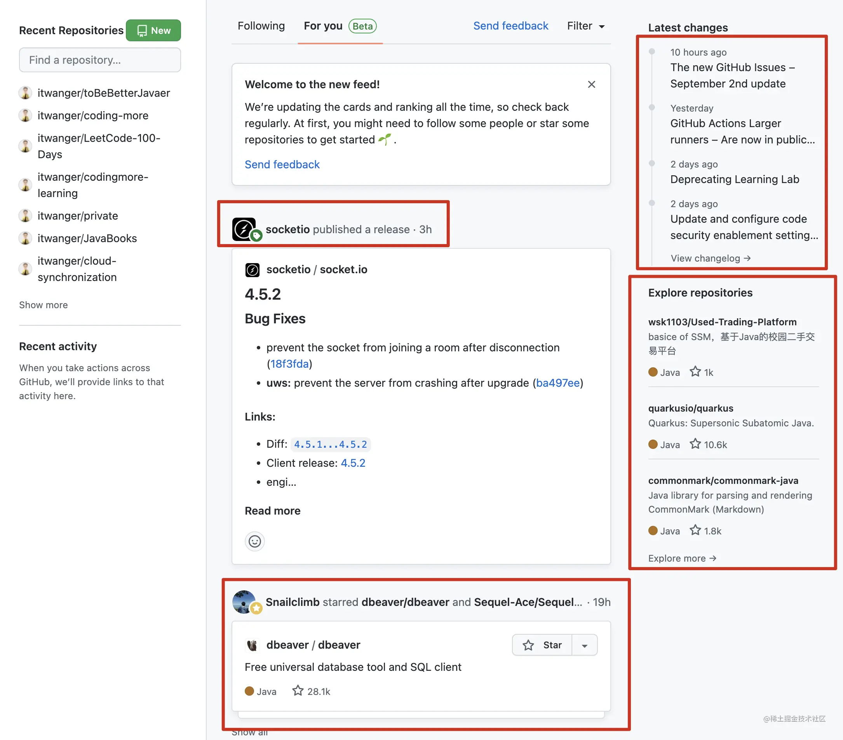Open wsk1103/Used-Trading-Platform repository
Image resolution: width=843 pixels, height=740 pixels.
[x=722, y=322]
